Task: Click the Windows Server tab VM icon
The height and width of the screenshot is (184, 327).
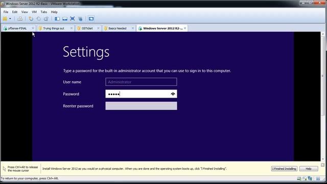Action: 140,29
